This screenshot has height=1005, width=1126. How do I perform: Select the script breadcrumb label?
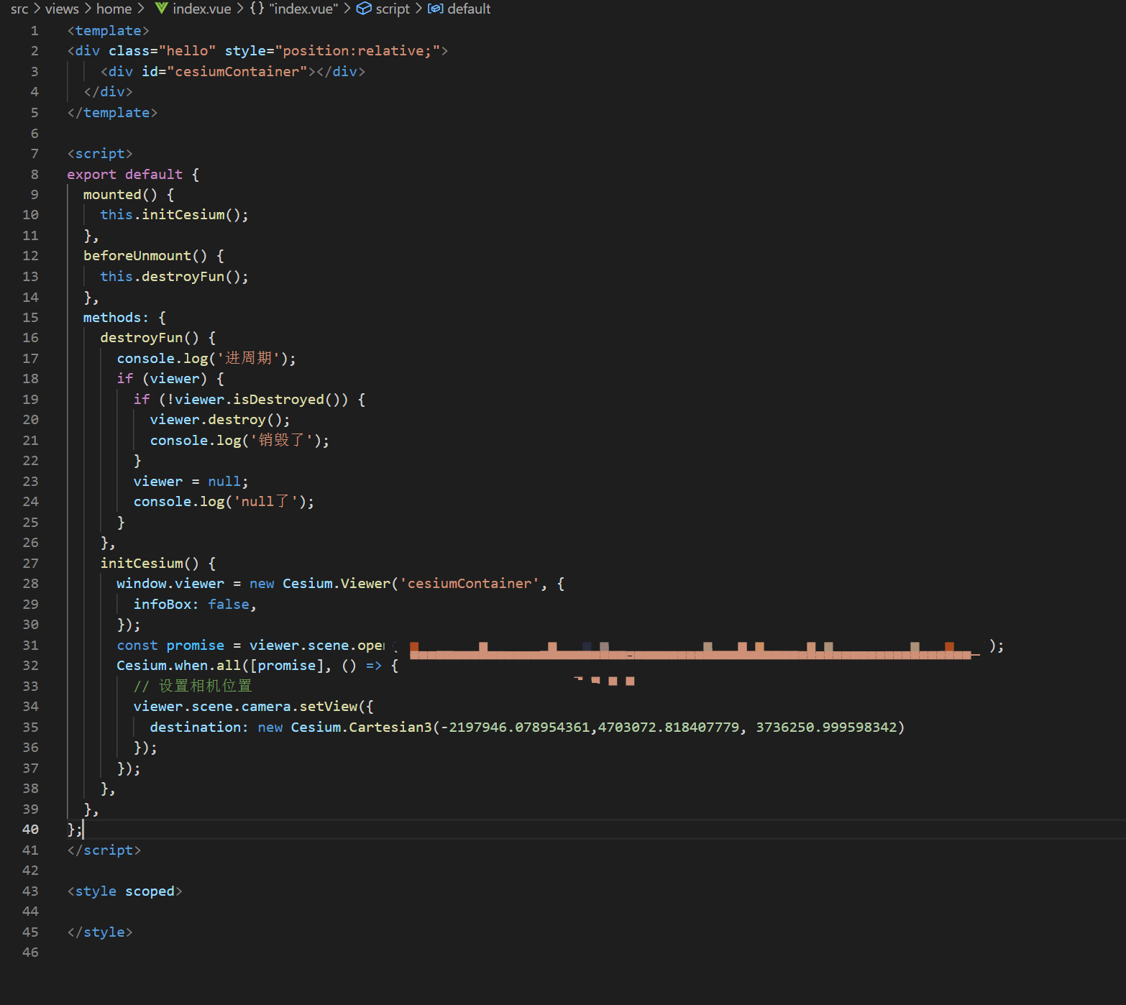392,9
